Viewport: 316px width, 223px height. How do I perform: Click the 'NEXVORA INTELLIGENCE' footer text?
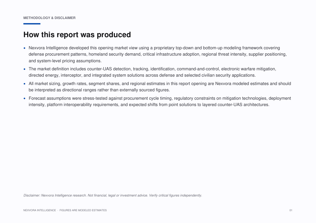click(40, 210)
